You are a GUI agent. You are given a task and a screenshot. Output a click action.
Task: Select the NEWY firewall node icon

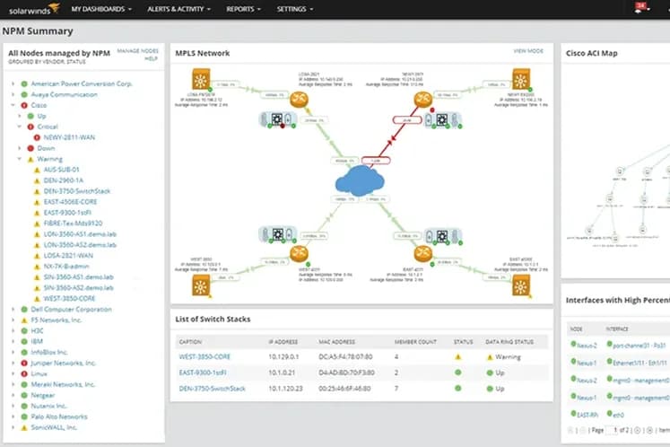pos(521,80)
